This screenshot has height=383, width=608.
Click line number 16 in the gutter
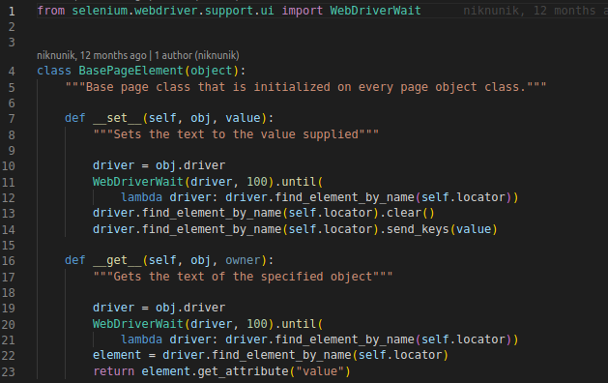[9, 261]
